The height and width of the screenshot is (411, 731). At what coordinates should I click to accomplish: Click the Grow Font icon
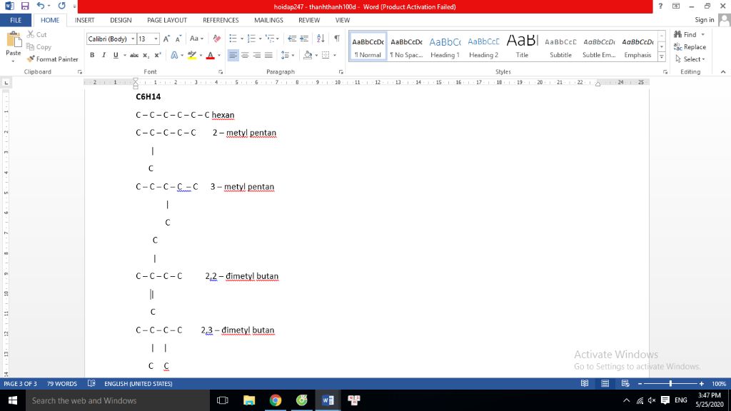point(167,39)
